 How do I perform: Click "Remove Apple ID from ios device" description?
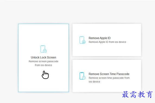tap(107, 42)
